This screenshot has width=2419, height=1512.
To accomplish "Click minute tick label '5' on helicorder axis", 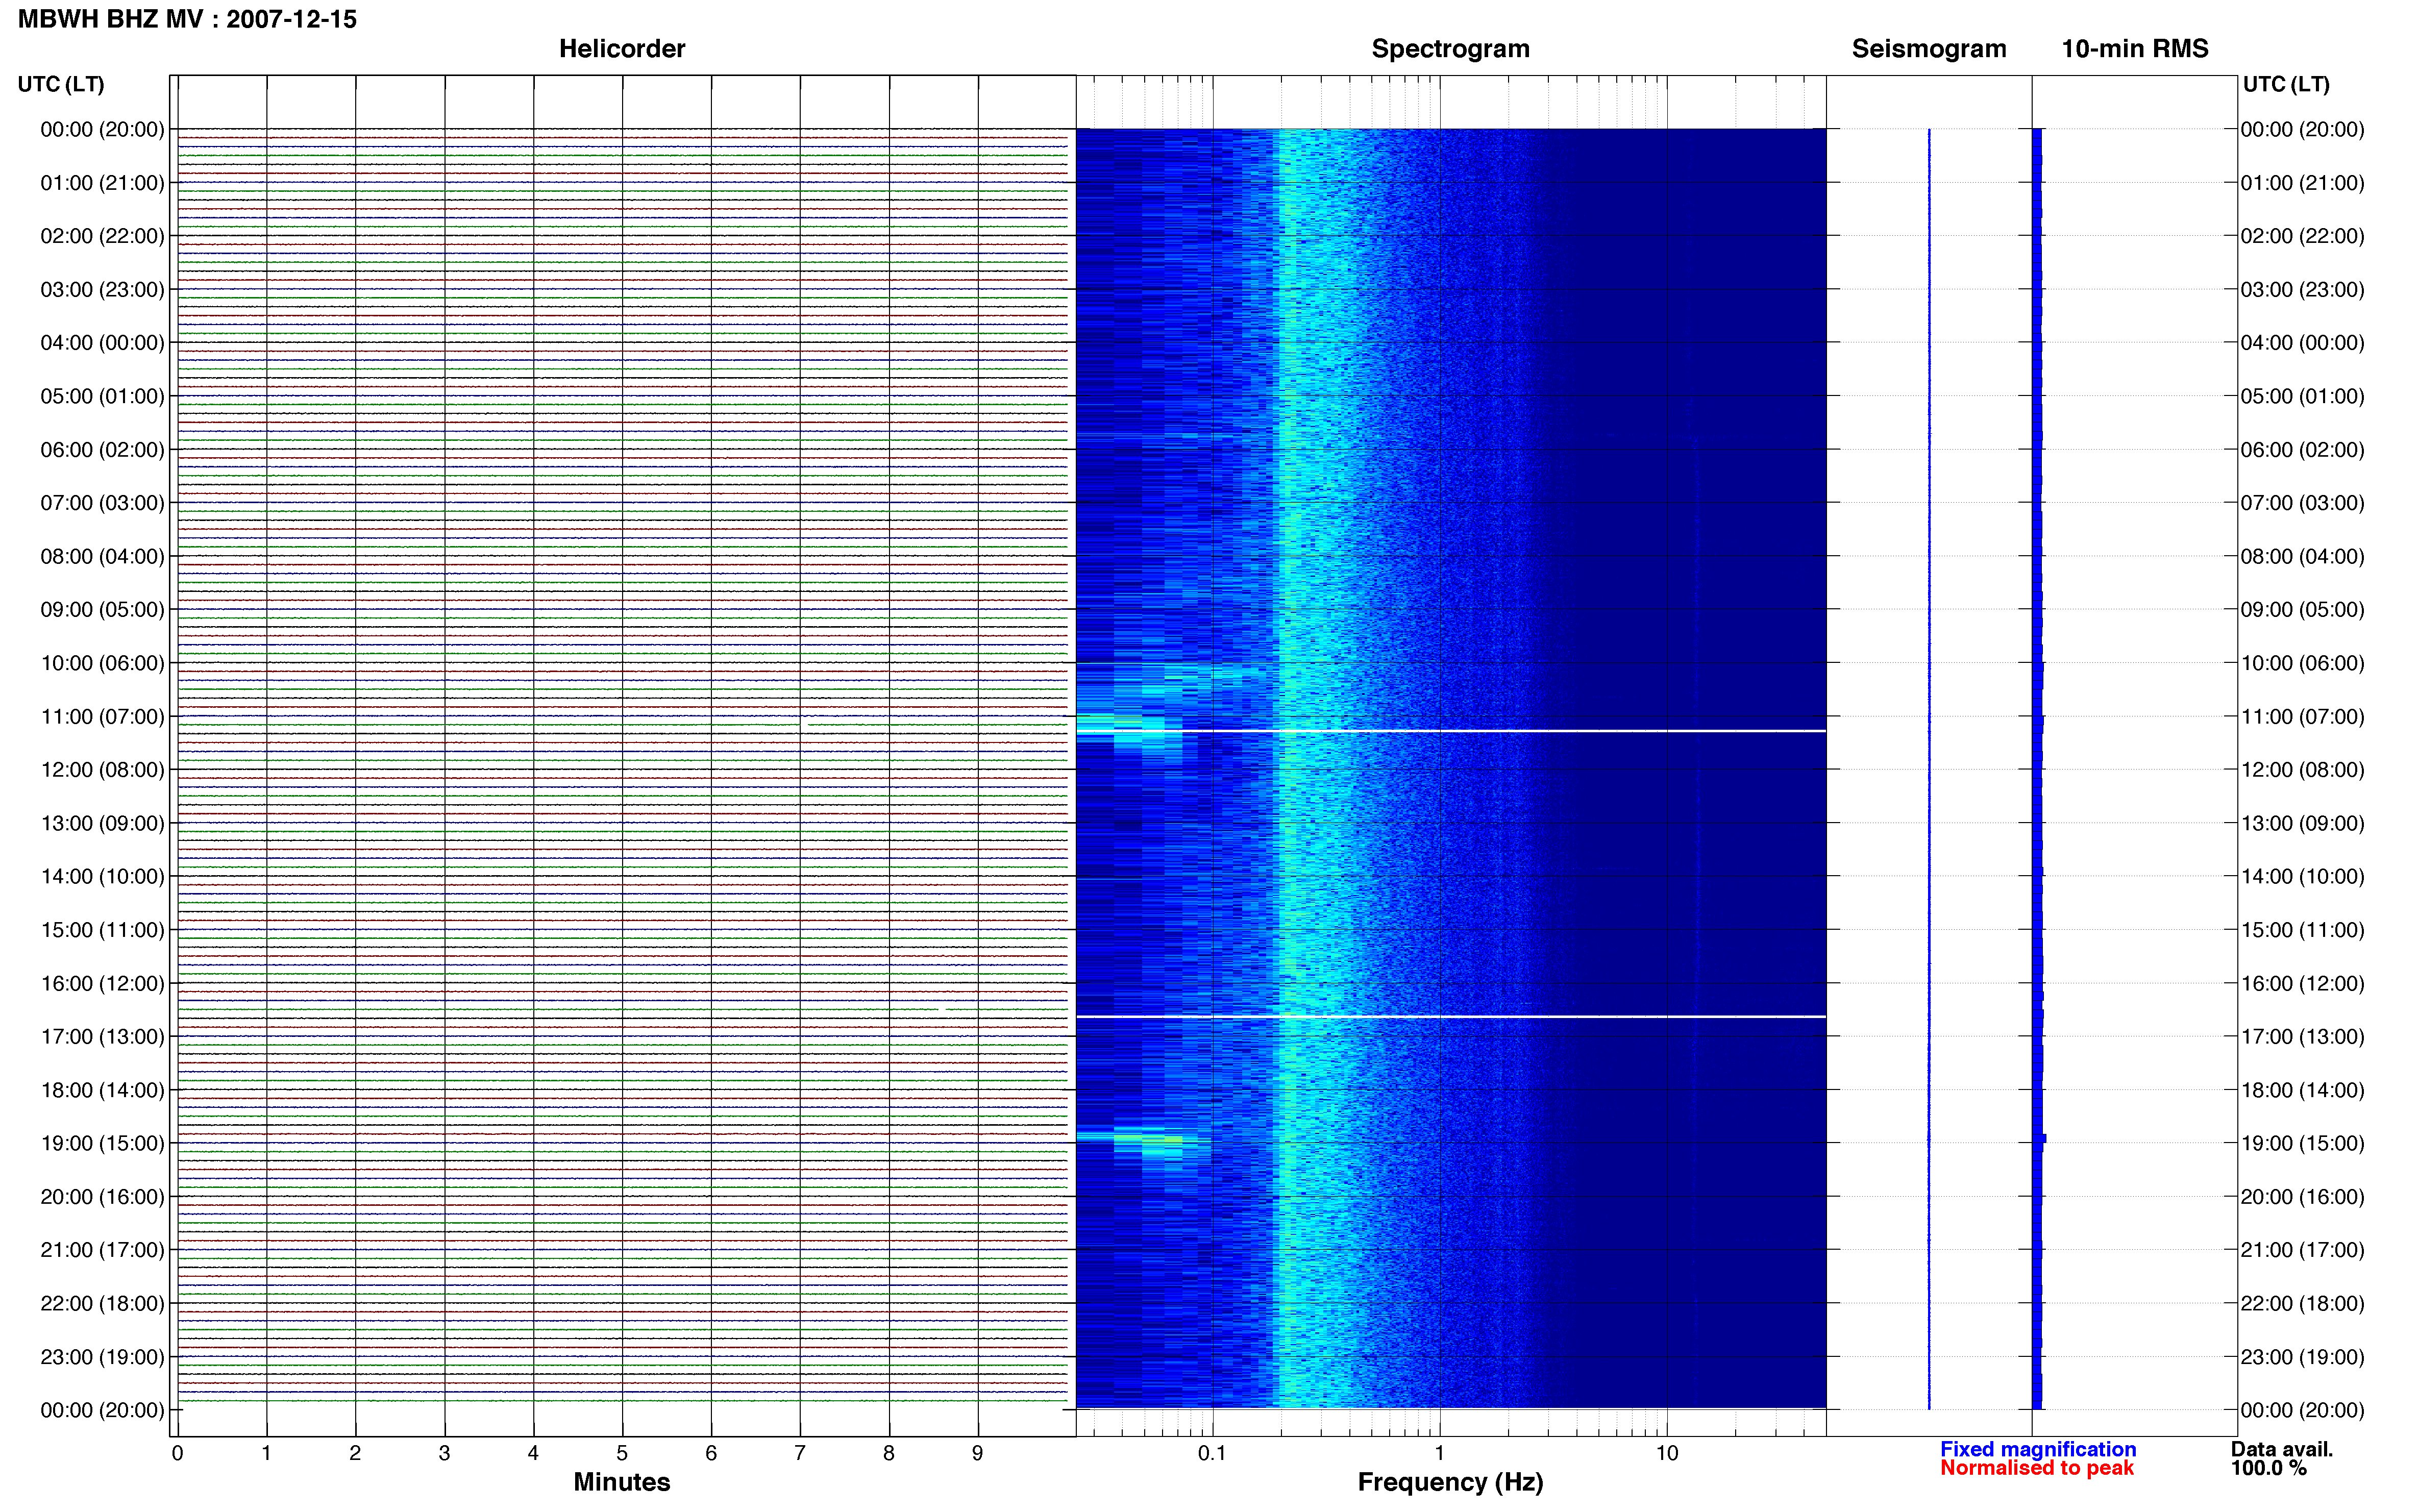I will point(622,1453).
